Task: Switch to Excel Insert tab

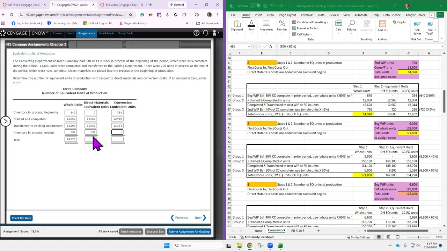Action: click(258, 15)
